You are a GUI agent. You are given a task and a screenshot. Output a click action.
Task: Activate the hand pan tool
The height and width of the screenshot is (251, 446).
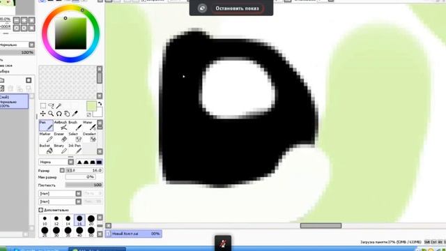click(67, 114)
